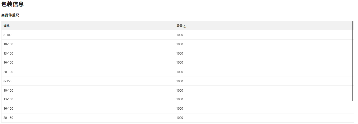Click the vertical scrollbar of the table
Screen dimensions: 358x124
(353, 61)
